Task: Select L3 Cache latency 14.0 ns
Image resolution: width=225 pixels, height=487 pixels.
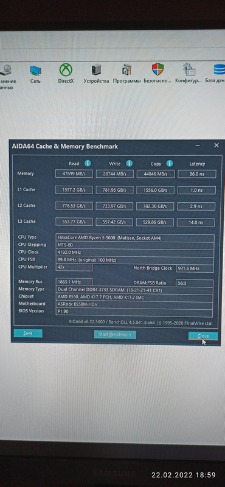Action: (x=196, y=222)
